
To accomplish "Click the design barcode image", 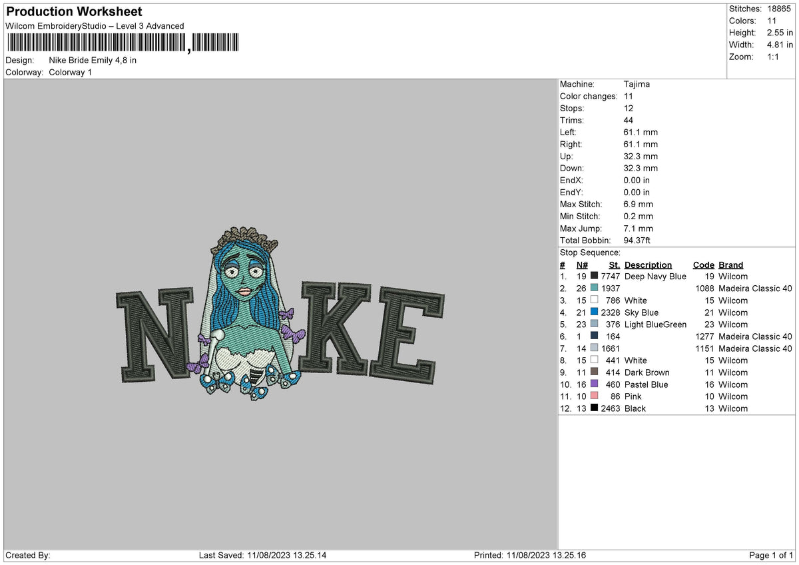I will 123,43.
